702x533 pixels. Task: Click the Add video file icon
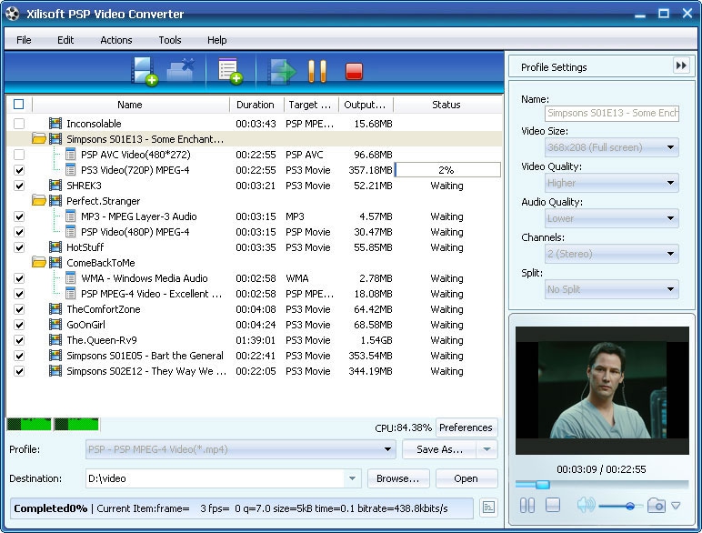point(144,71)
